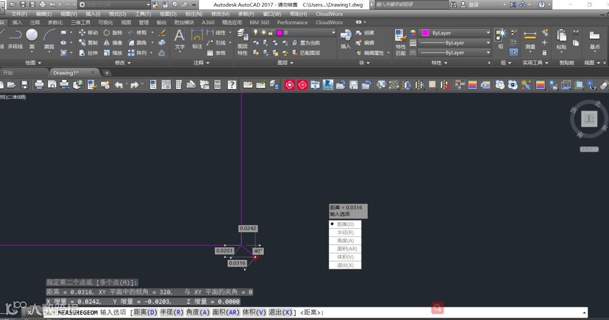
Task: Click the Sign in (登录) button
Action: coord(470,5)
